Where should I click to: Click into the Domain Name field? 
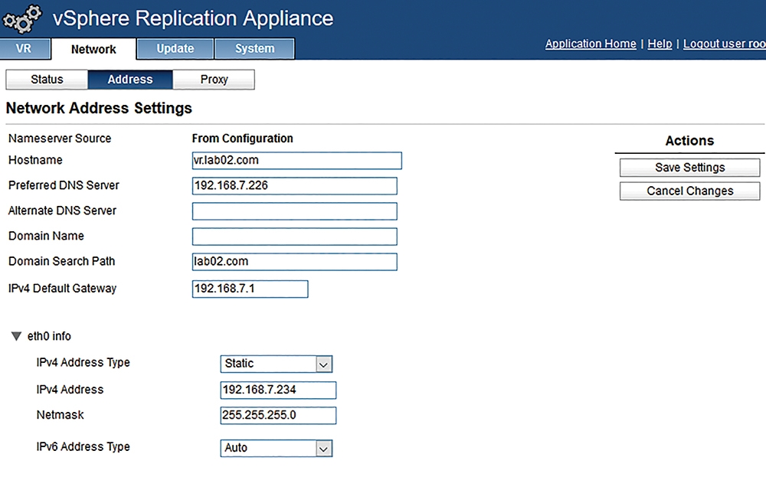(295, 237)
